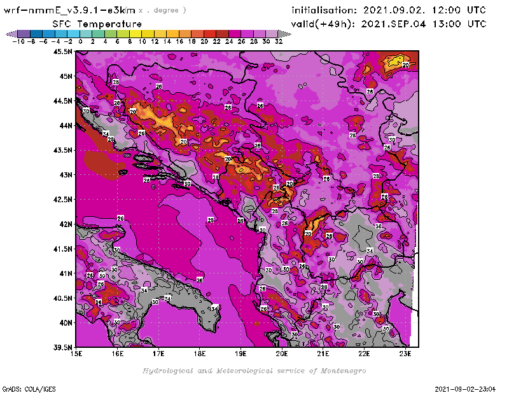The height and width of the screenshot is (393, 509).
Task: Click the '39.5N' latitude axis label
Action: [x=62, y=347]
